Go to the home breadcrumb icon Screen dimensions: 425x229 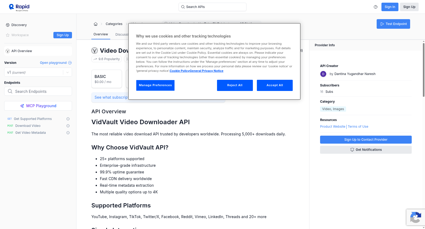[x=96, y=24]
